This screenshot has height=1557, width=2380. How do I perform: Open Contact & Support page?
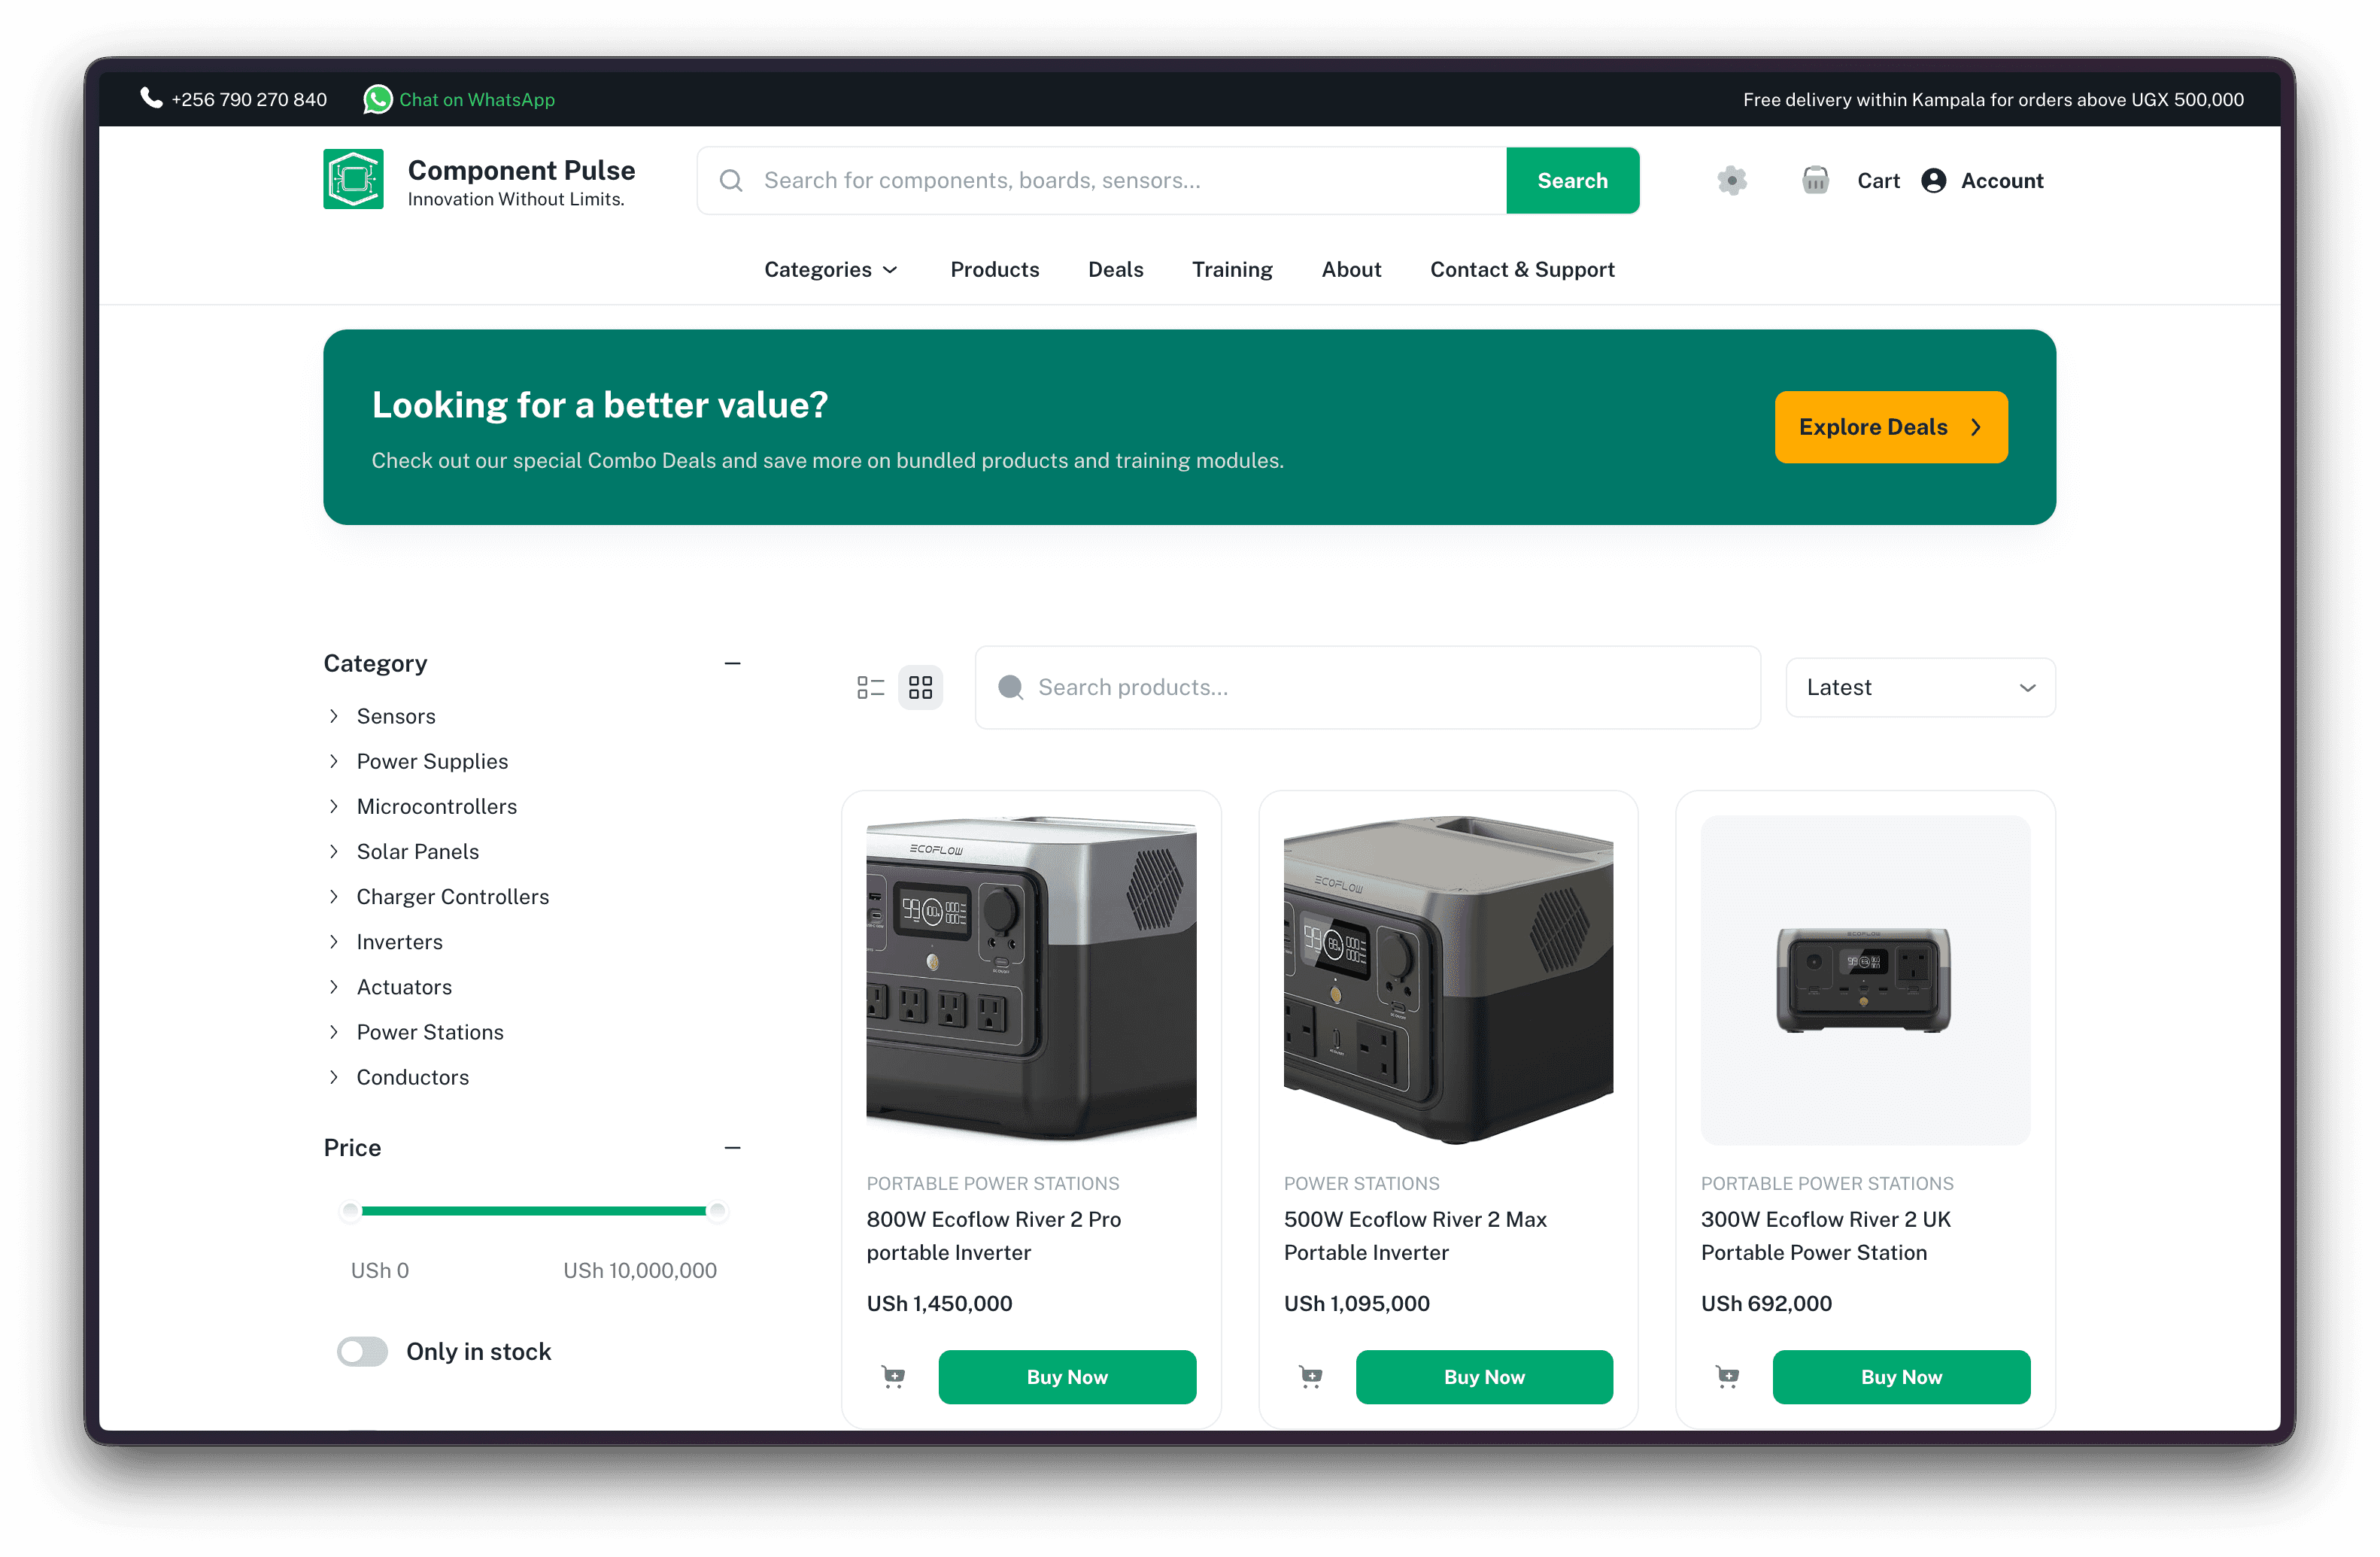click(1521, 269)
